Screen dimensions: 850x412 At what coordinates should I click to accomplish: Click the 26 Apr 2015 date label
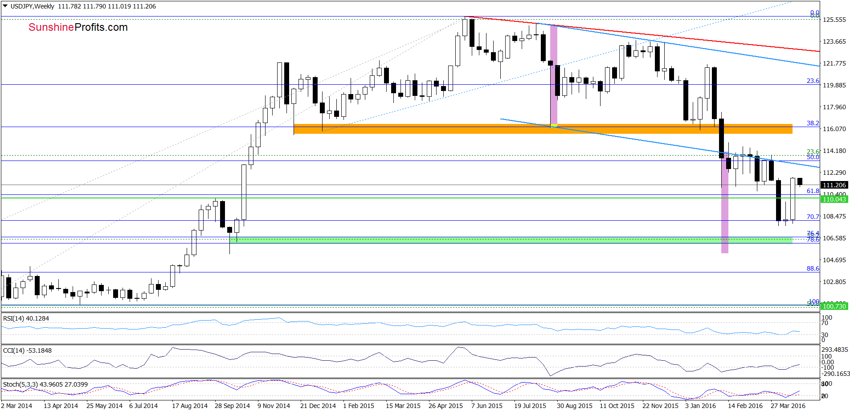445,406
